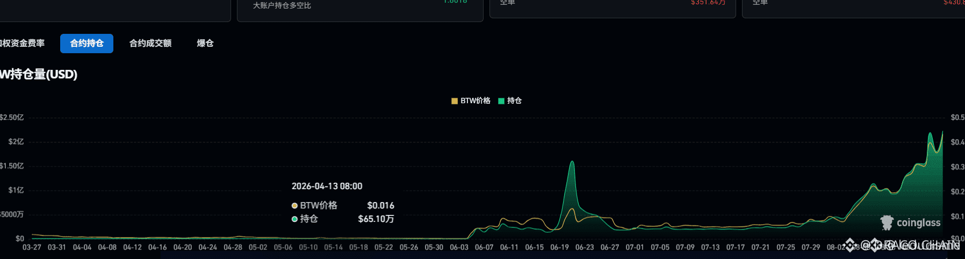Image resolution: width=965 pixels, height=259 pixels.
Task: Click the 05-26 date label
Action: click(x=409, y=247)
